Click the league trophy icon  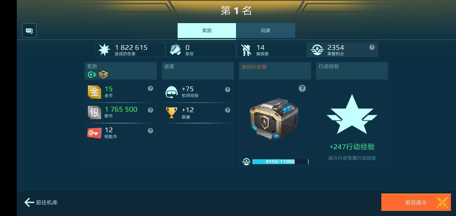(x=171, y=112)
